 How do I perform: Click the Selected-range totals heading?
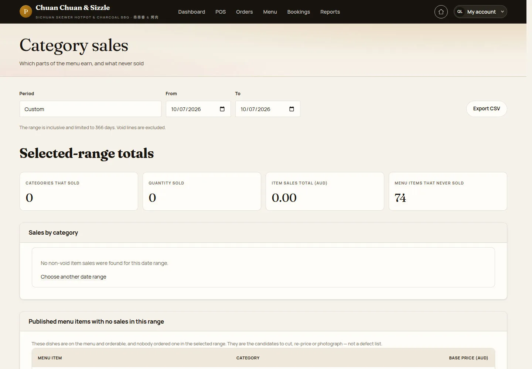[x=86, y=153]
